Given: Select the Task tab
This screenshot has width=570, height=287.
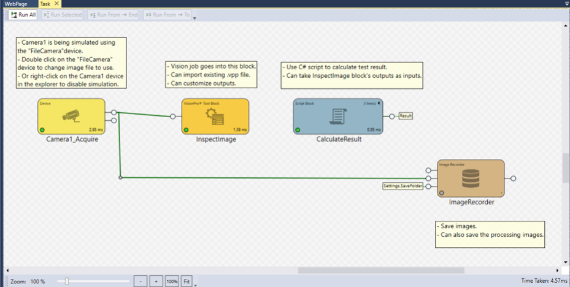Looking at the screenshot, I should click(45, 4).
